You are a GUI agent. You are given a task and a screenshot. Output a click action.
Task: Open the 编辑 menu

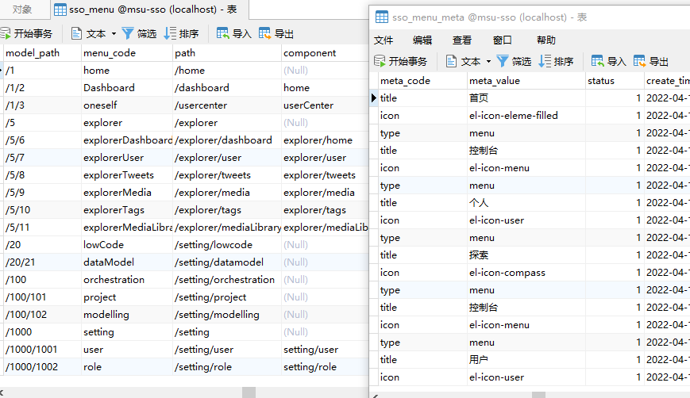pyautogui.click(x=422, y=40)
